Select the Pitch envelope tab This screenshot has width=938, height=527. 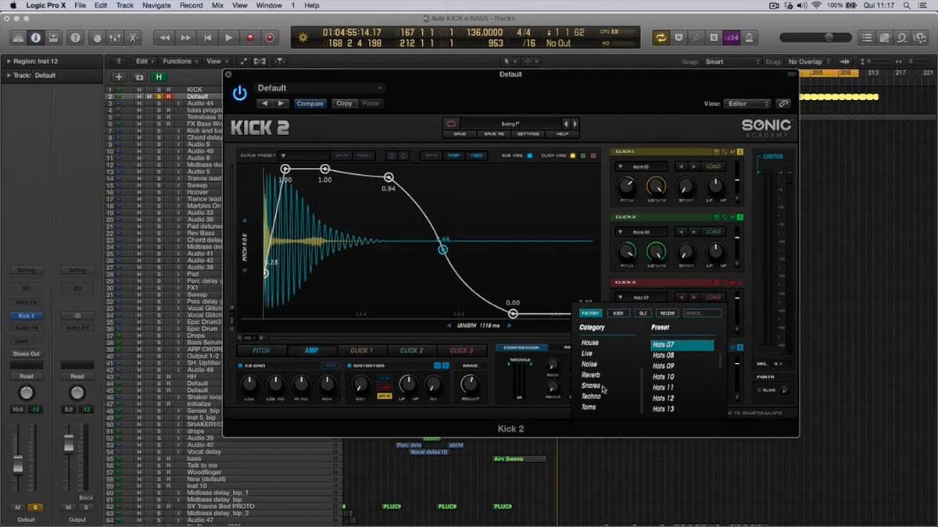coord(260,351)
